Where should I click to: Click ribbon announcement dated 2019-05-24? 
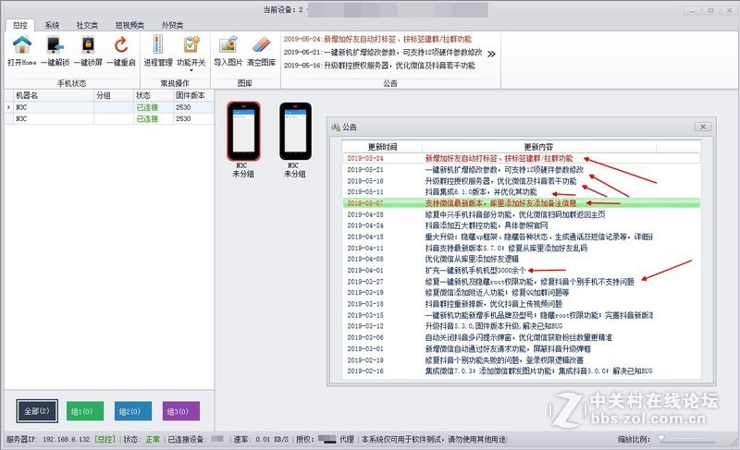coord(377,39)
